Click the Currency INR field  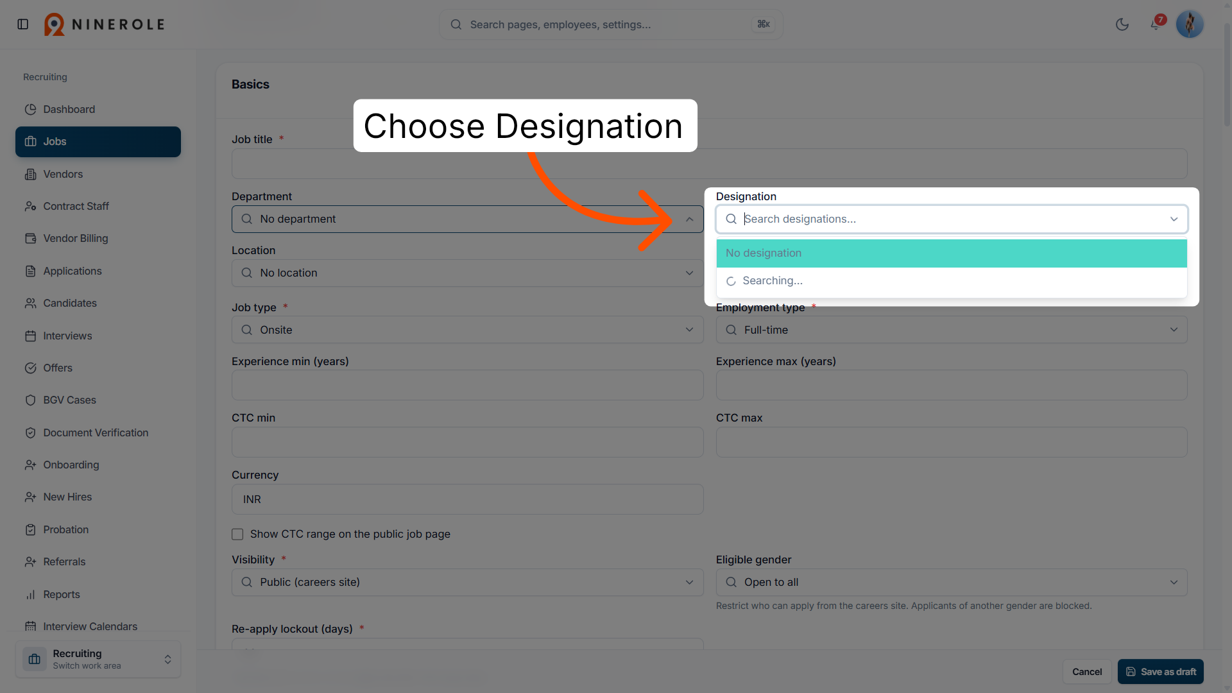click(x=467, y=499)
